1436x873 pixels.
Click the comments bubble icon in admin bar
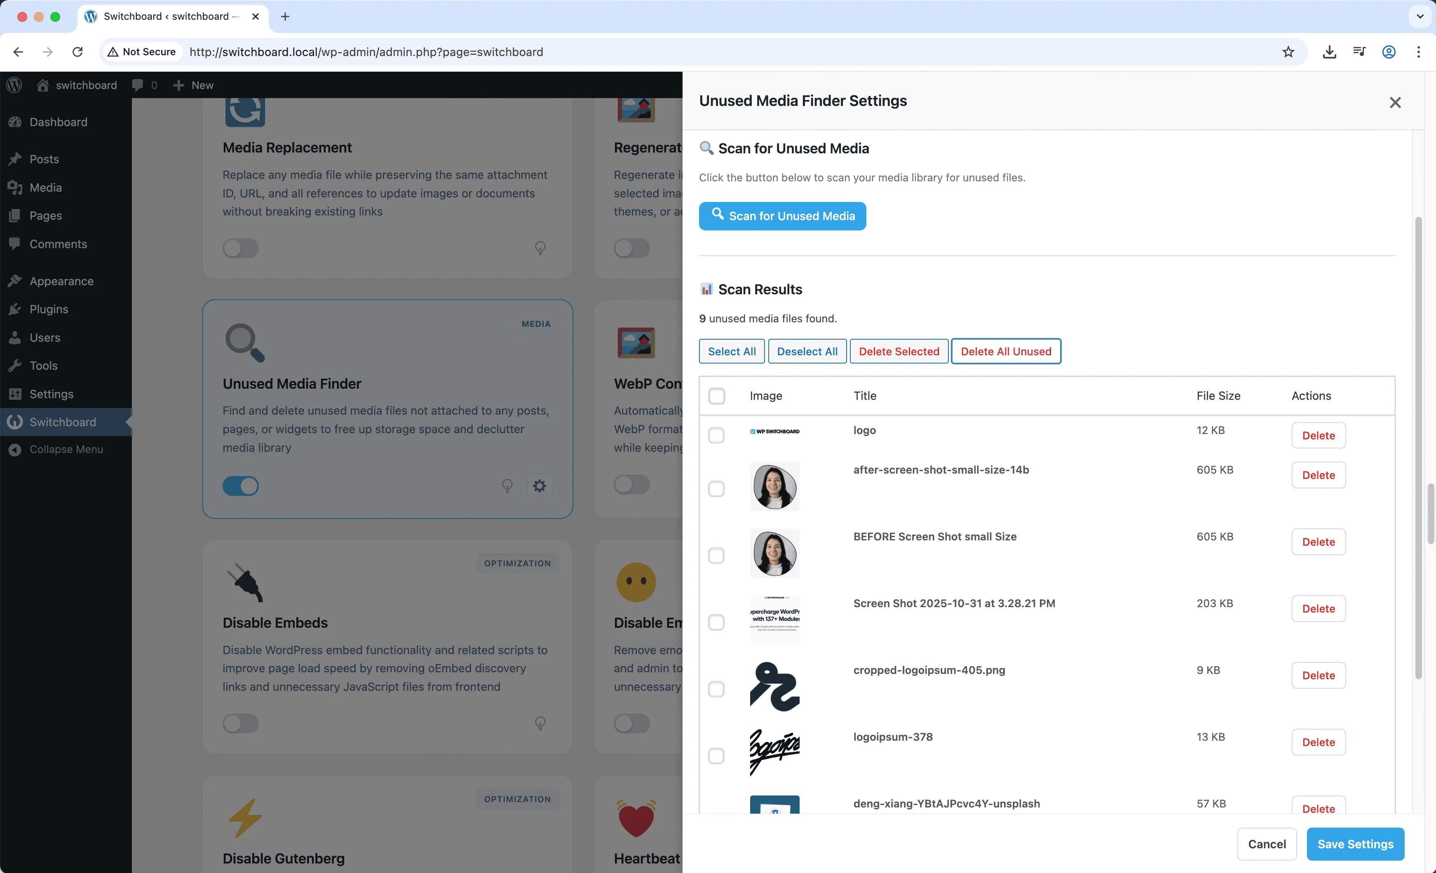click(x=138, y=85)
